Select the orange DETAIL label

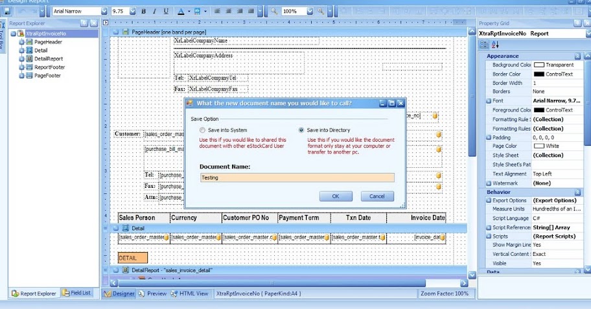point(133,258)
